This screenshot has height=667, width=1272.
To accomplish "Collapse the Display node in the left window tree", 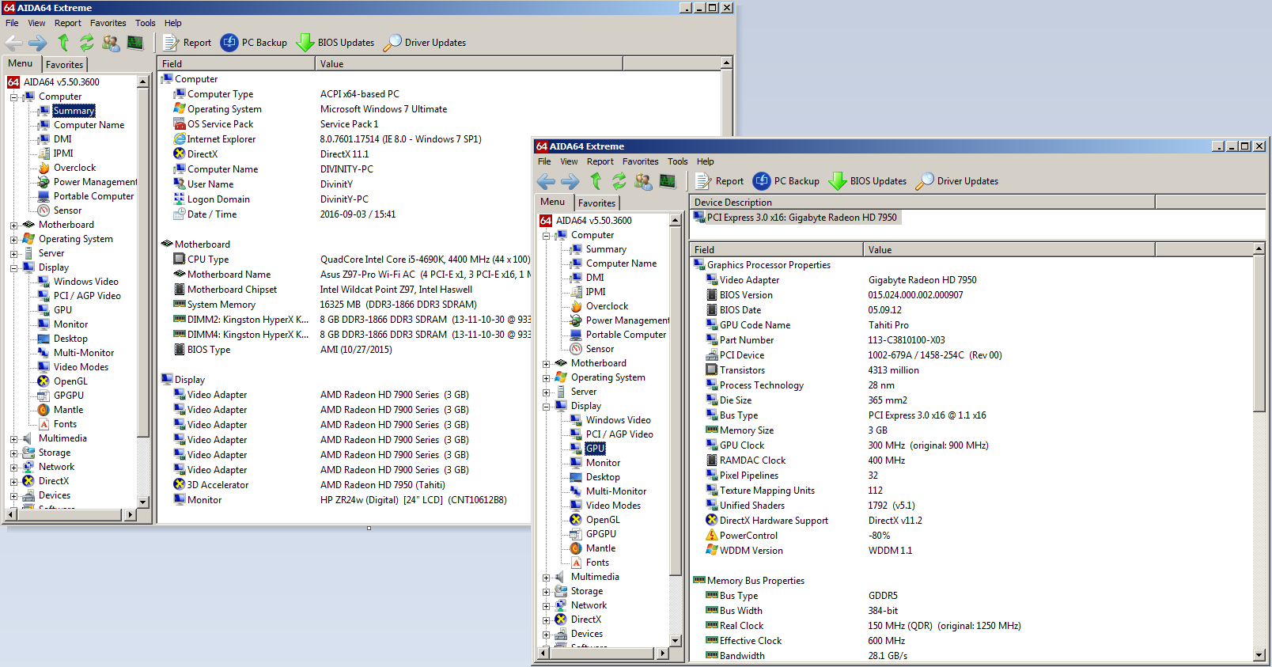I will click(13, 268).
